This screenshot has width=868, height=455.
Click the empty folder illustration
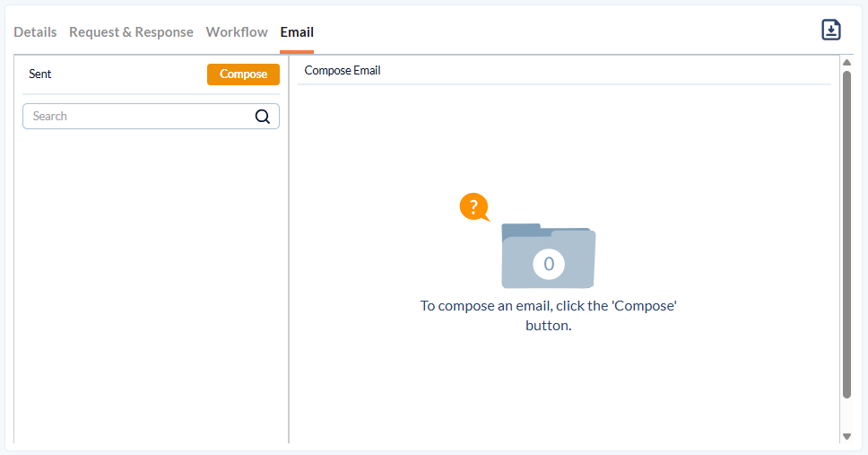coord(548,256)
